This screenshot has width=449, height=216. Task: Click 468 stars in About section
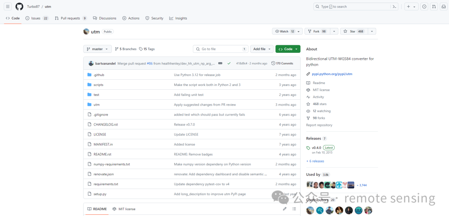point(320,104)
